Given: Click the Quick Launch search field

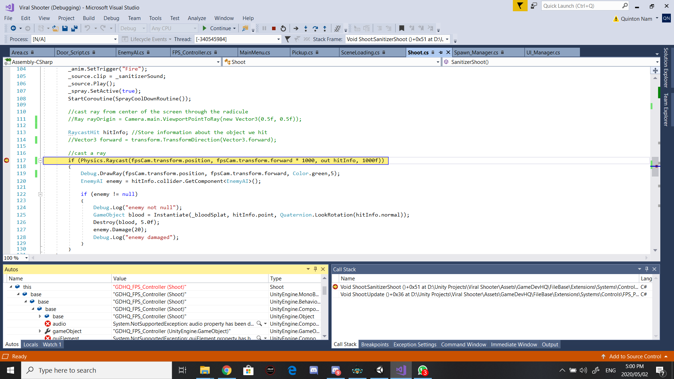Looking at the screenshot, I should [582, 6].
